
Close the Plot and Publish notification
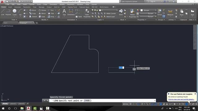pyautogui.click(x=195, y=94)
